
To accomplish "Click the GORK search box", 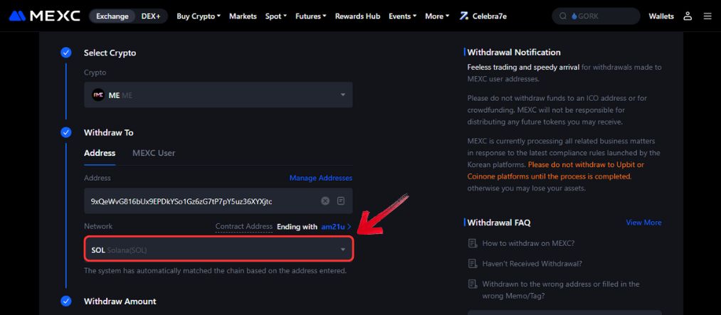I will click(x=596, y=16).
